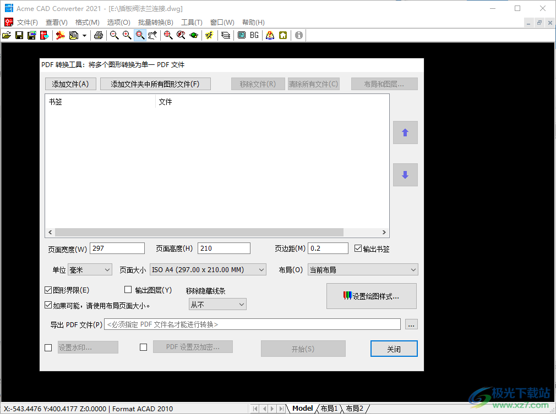Click the Zoom previous magnifier icon
Viewport: 556px width, 414px height.
click(181, 35)
